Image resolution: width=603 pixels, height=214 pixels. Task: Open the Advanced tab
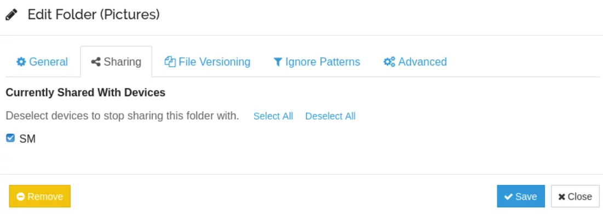pos(415,62)
